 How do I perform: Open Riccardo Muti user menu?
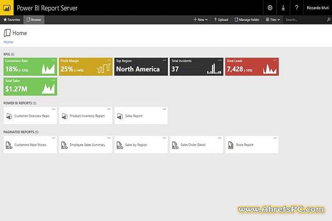(x=318, y=8)
